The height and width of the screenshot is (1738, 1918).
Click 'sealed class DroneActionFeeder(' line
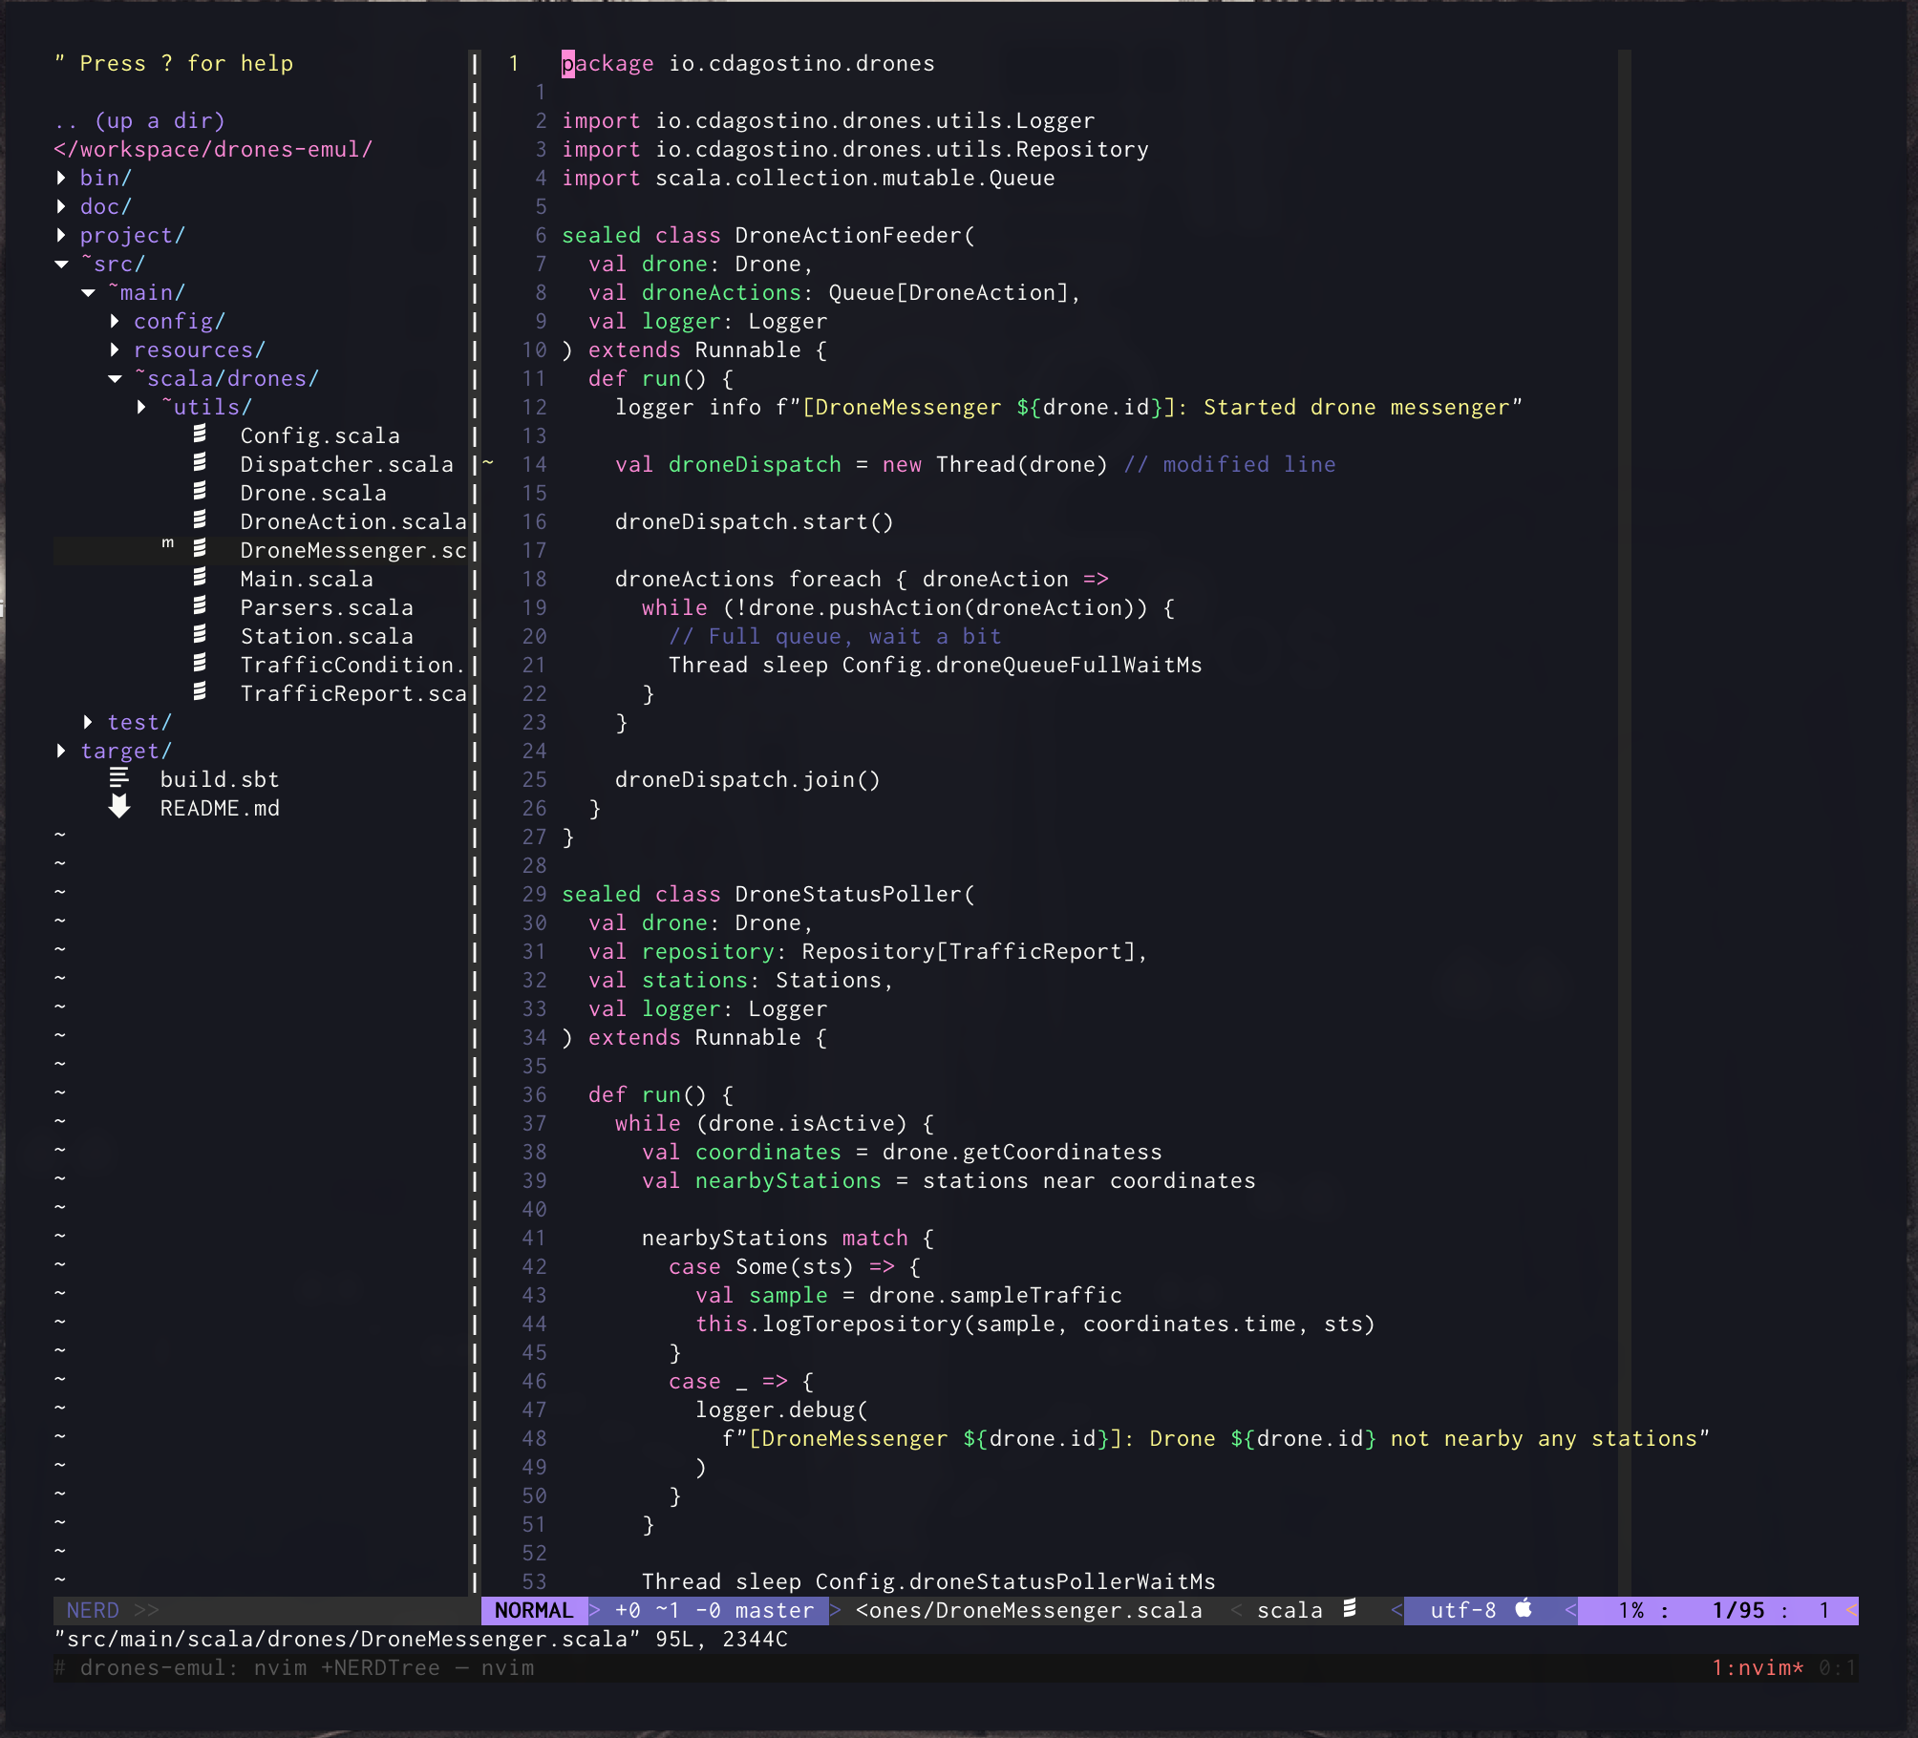click(x=768, y=235)
